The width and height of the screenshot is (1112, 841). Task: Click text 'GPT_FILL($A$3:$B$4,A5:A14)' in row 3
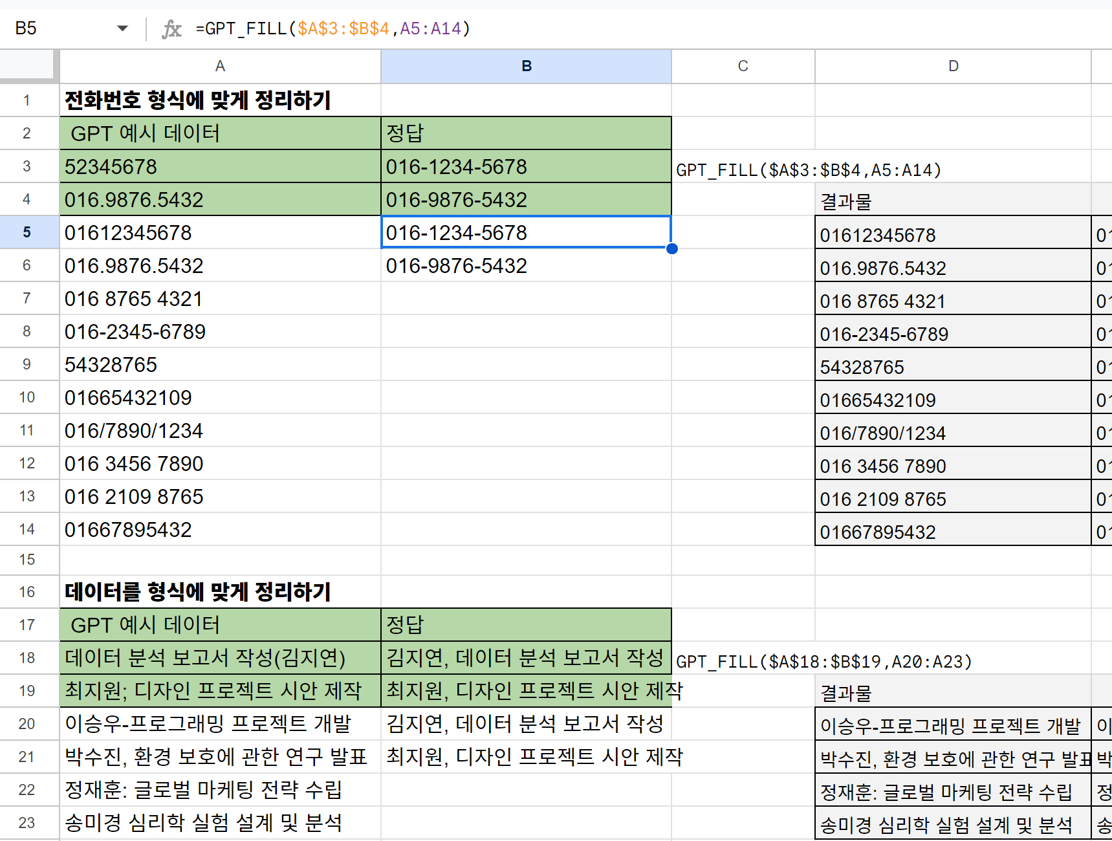coord(809,170)
